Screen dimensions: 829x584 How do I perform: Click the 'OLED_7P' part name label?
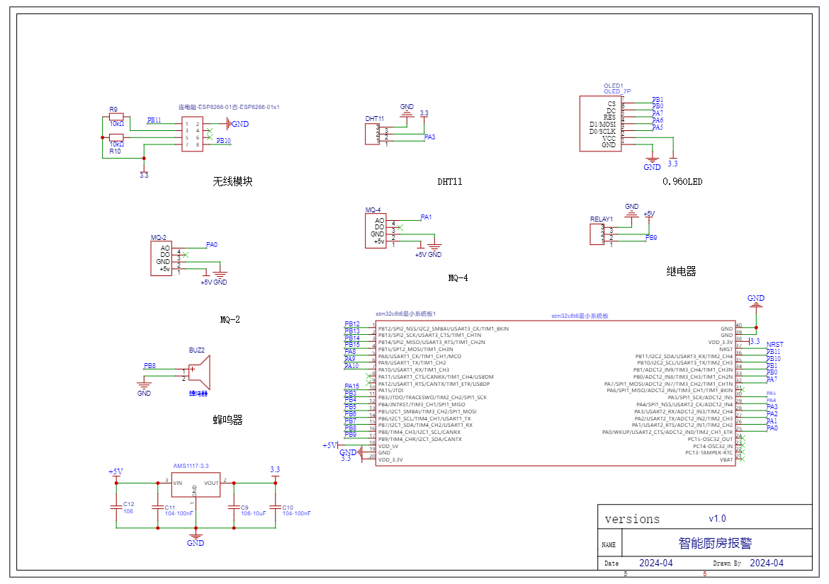[x=618, y=92]
